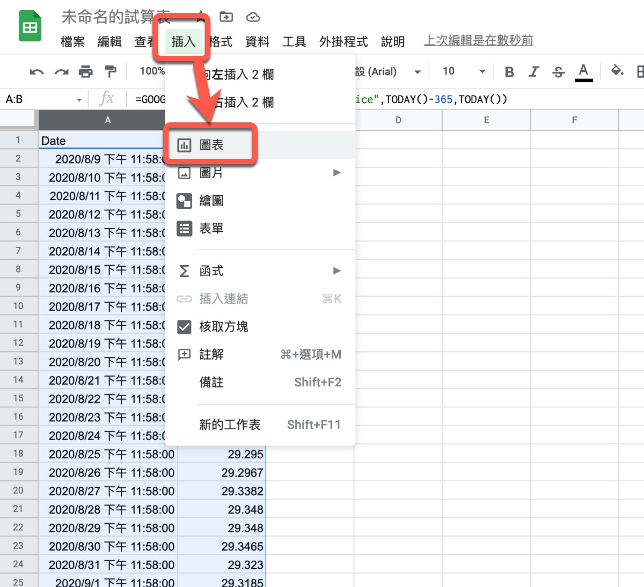Select column F header
The width and height of the screenshot is (644, 587).
574,120
